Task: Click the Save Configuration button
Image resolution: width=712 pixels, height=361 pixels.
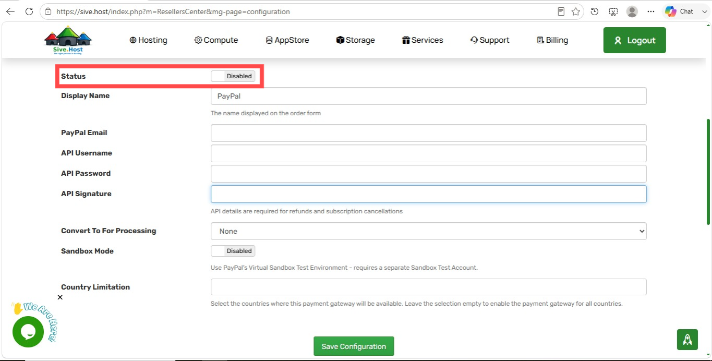Action: click(354, 346)
